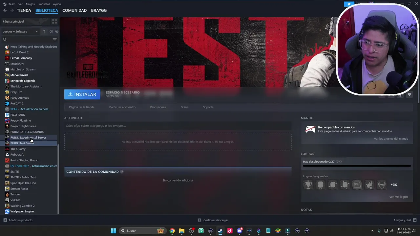Click the library search magnifier icon

(5, 40)
